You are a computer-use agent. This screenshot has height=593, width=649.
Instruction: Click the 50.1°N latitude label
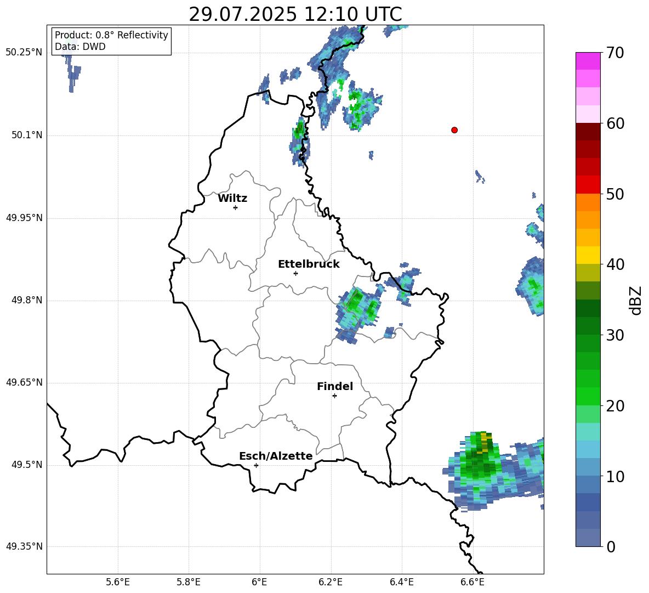(x=26, y=135)
